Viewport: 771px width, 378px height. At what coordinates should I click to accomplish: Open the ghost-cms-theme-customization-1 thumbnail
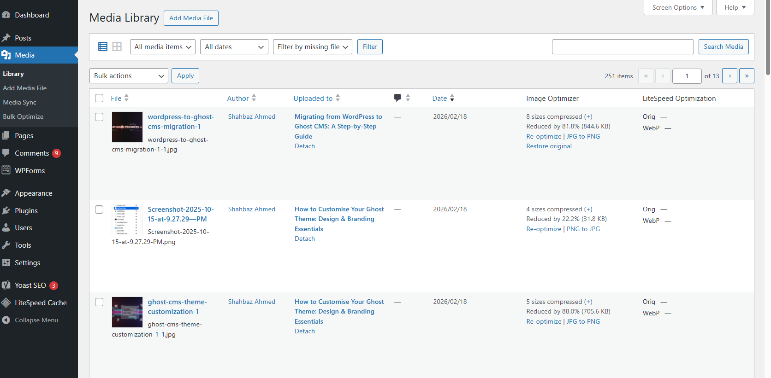point(127,312)
